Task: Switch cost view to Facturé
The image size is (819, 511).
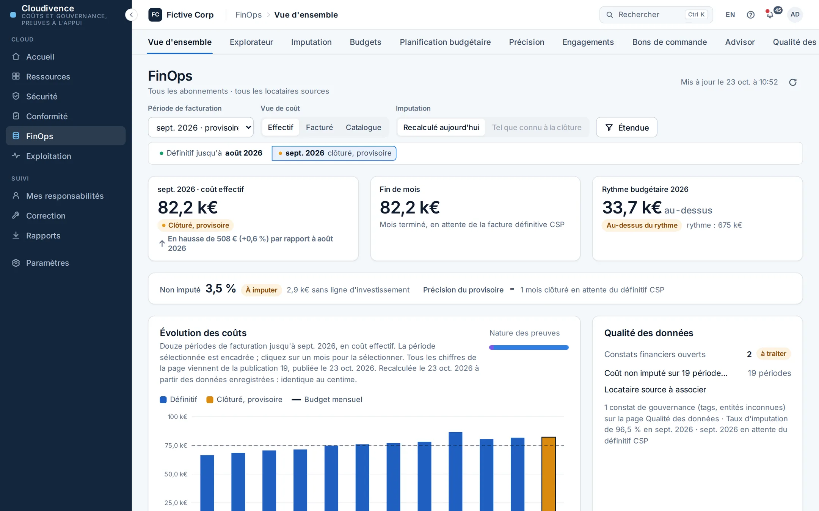Action: pos(319,128)
